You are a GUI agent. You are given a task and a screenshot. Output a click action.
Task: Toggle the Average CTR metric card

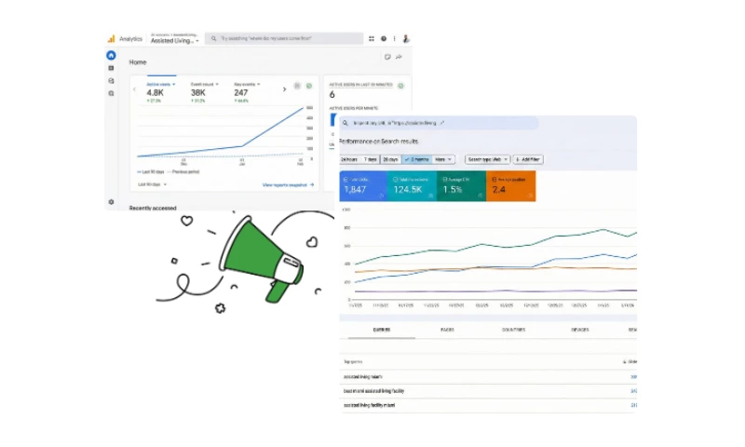pyautogui.click(x=461, y=186)
